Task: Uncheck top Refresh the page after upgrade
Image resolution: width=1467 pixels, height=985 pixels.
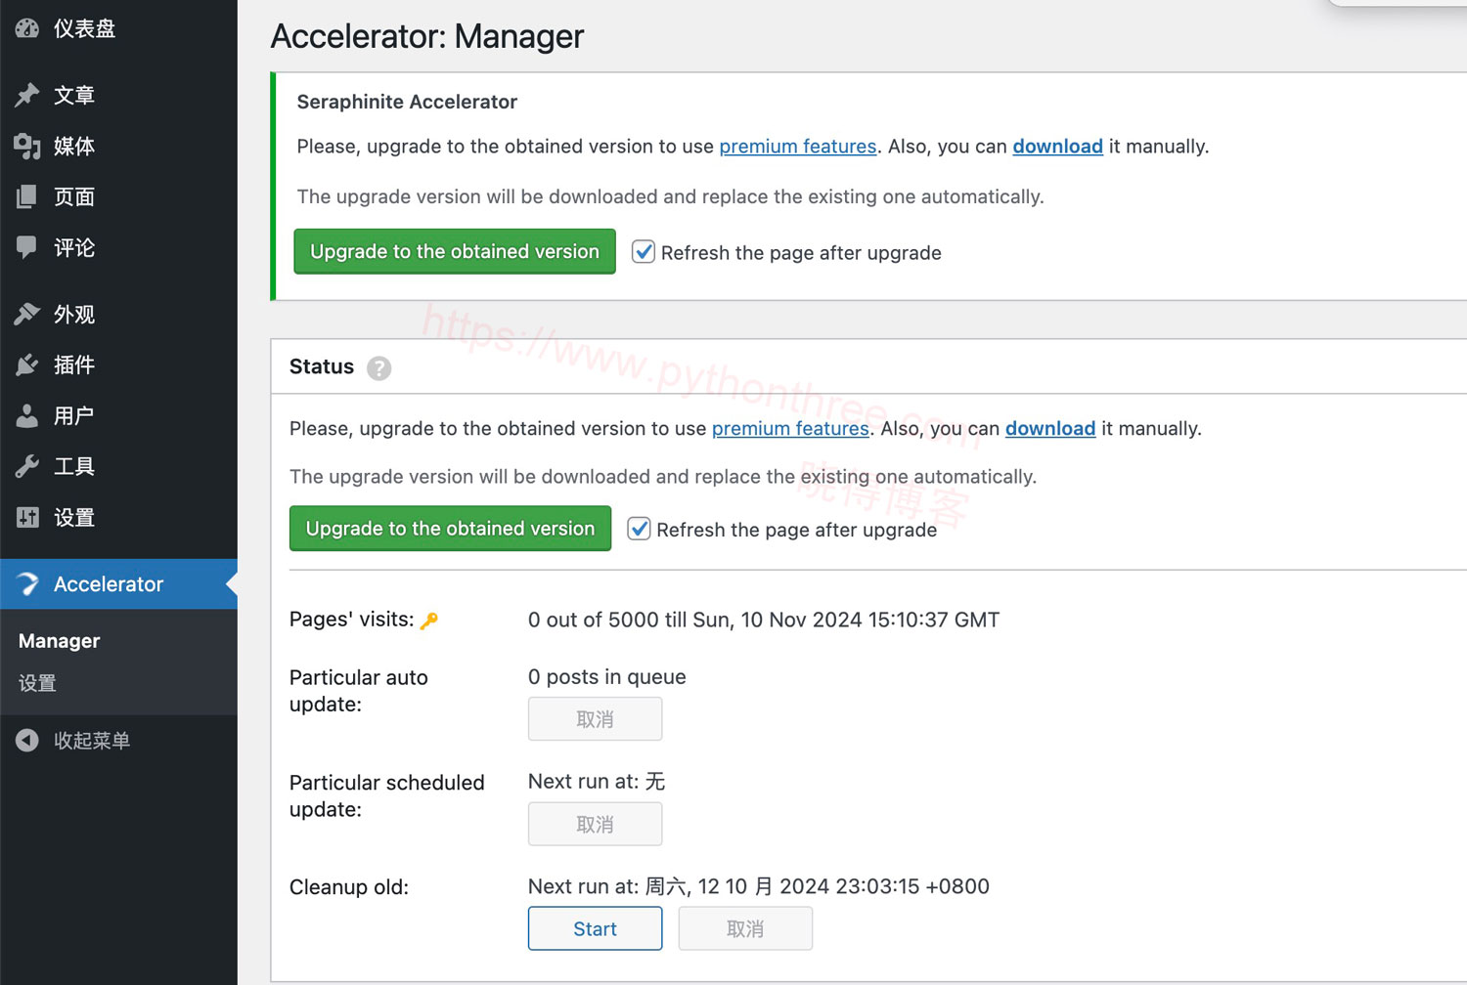Action: (644, 252)
